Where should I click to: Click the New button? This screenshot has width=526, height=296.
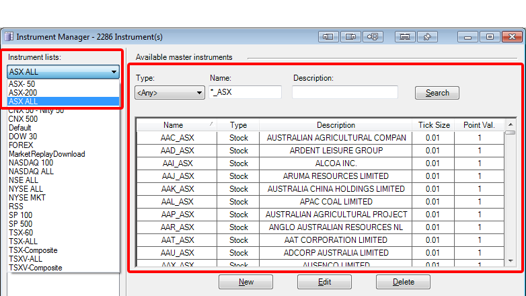246,282
